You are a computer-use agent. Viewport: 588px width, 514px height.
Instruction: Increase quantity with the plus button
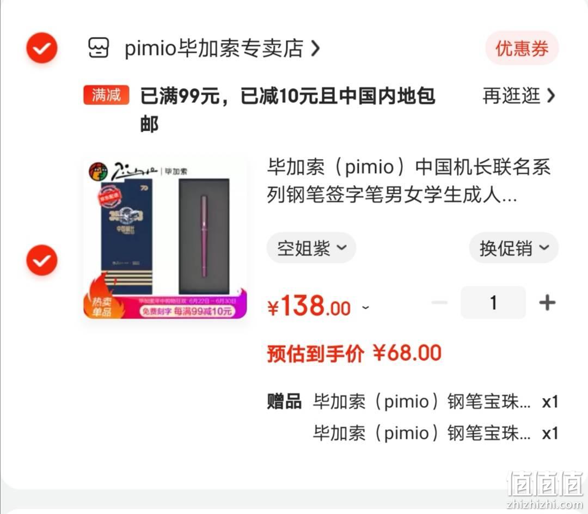(547, 303)
